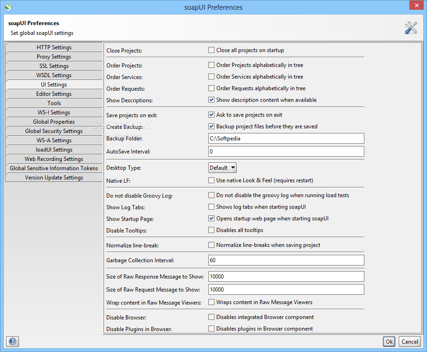This screenshot has width=427, height=352.
Task: Click the Ok button
Action: 389,342
